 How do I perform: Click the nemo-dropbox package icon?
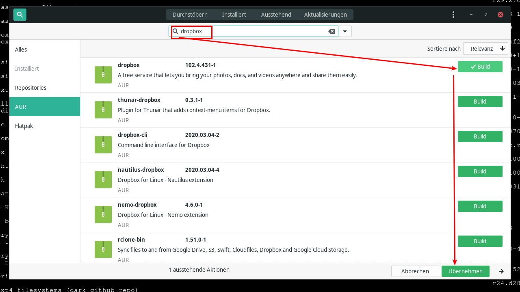tap(103, 214)
